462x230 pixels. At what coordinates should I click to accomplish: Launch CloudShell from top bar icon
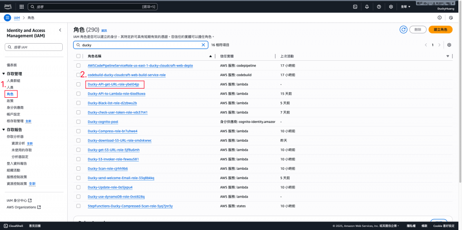tap(356, 7)
